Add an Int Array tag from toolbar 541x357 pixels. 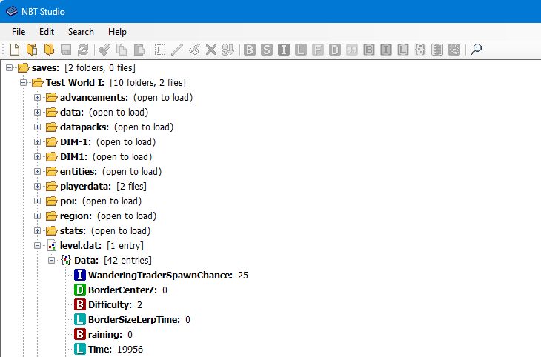[385, 50]
